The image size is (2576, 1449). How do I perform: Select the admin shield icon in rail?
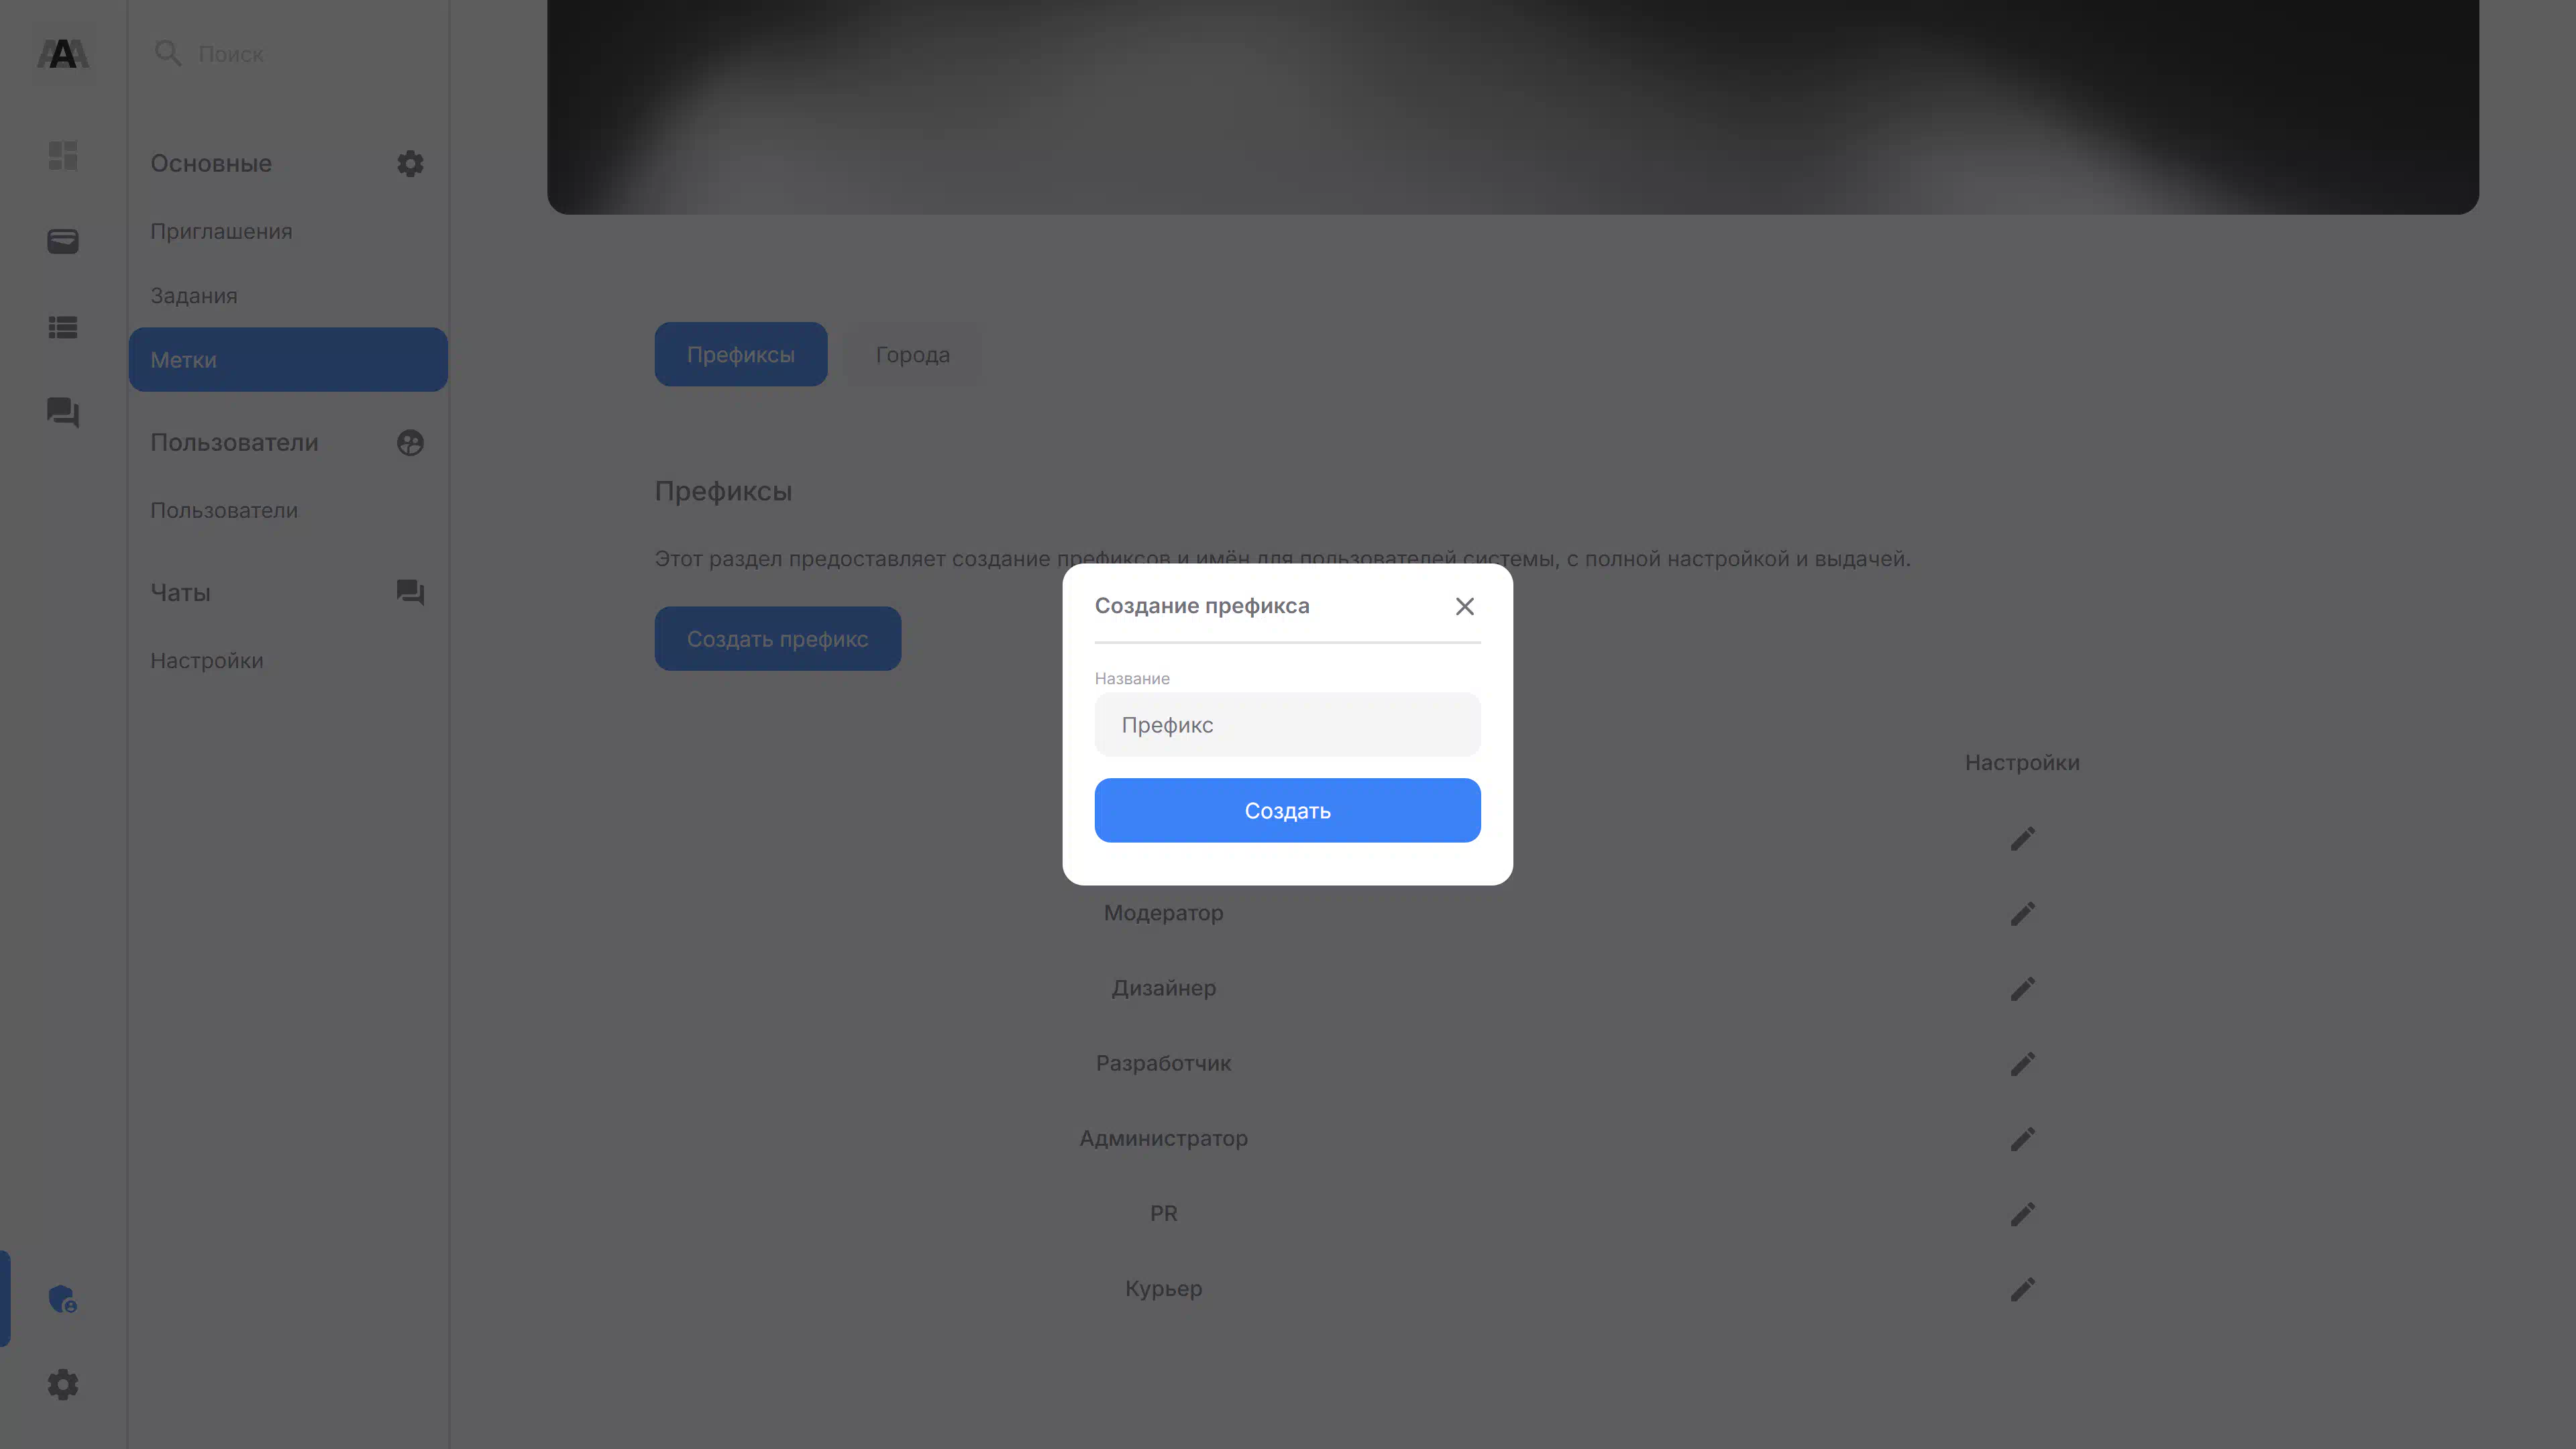coord(63,1299)
